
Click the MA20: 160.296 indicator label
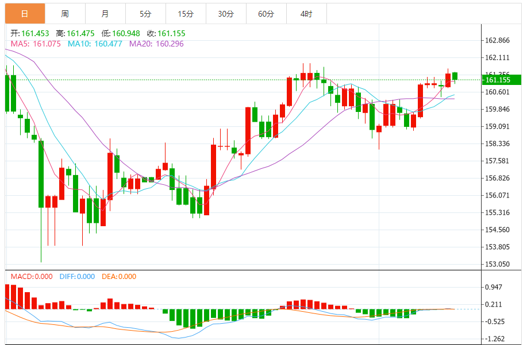coord(156,44)
